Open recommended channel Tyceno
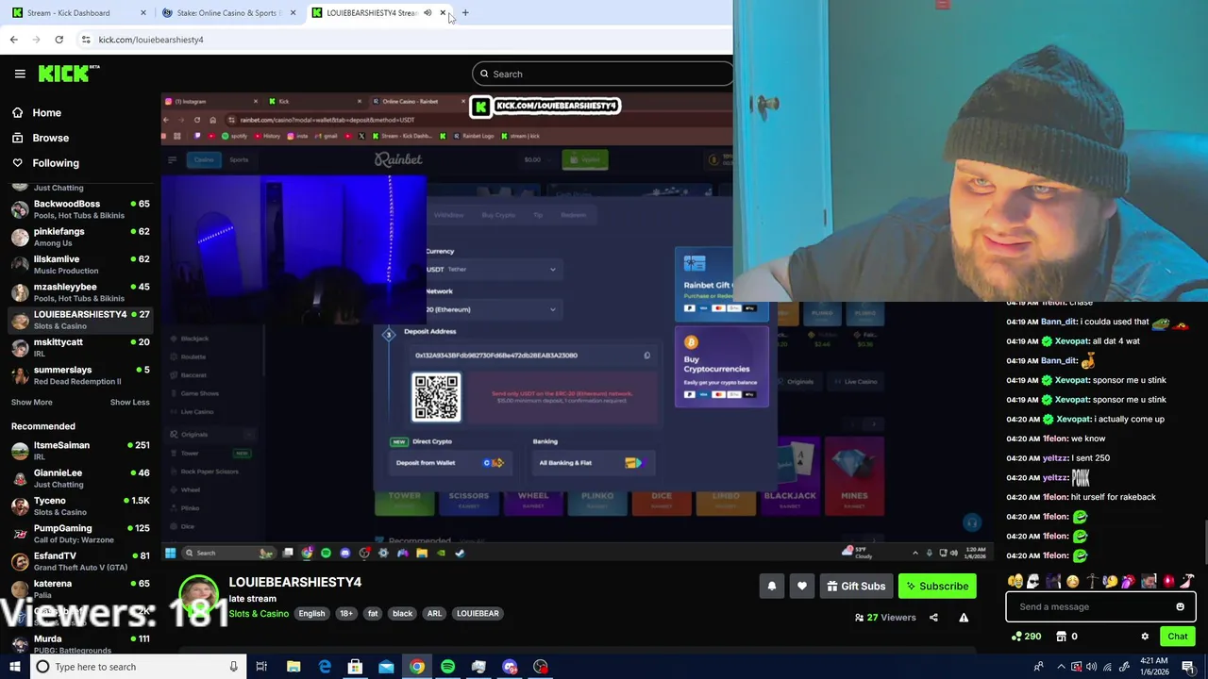 (x=79, y=505)
